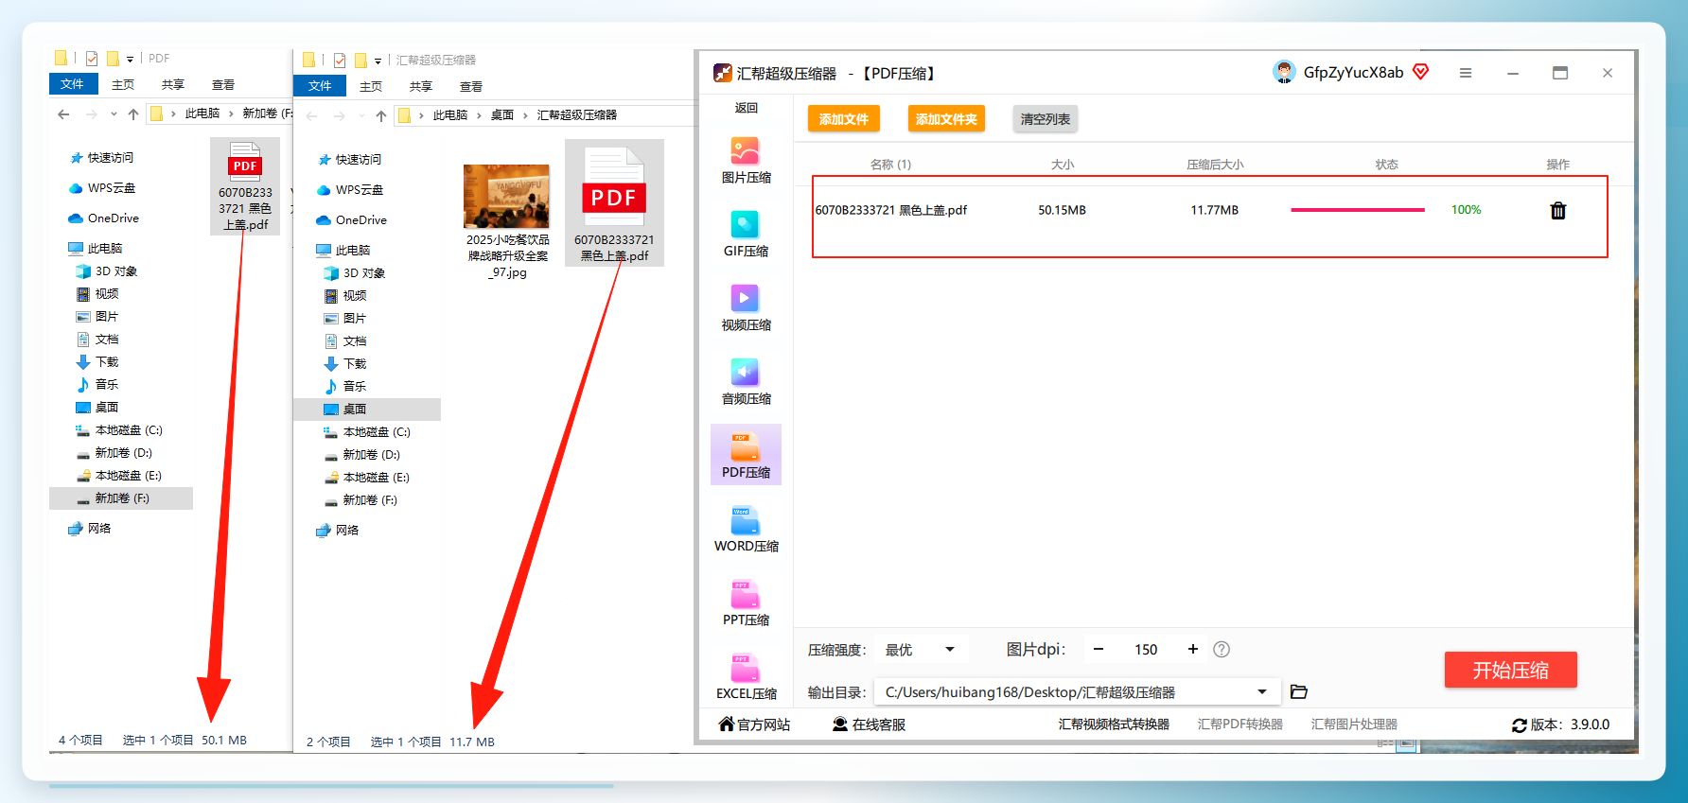Delete the listed PDF with trash icon
The height and width of the screenshot is (803, 1688).
(x=1557, y=210)
